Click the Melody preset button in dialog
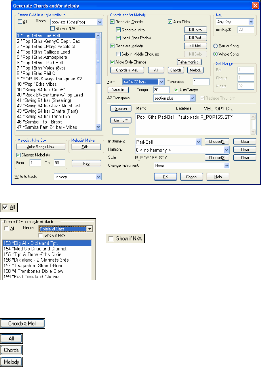 (x=195, y=70)
